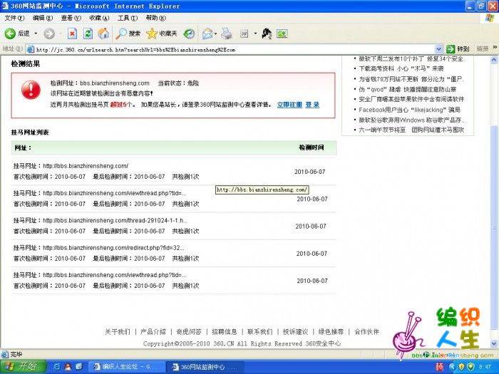This screenshot has width=499, height=374.
Task: Click the 投诉建议 footer link
Action: pyautogui.click(x=296, y=332)
